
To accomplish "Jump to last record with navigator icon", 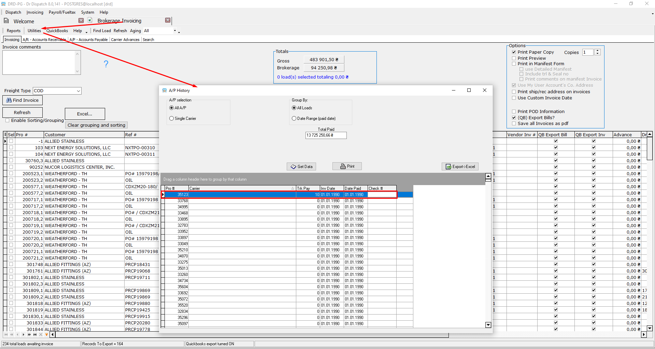I will pyautogui.click(x=35, y=335).
